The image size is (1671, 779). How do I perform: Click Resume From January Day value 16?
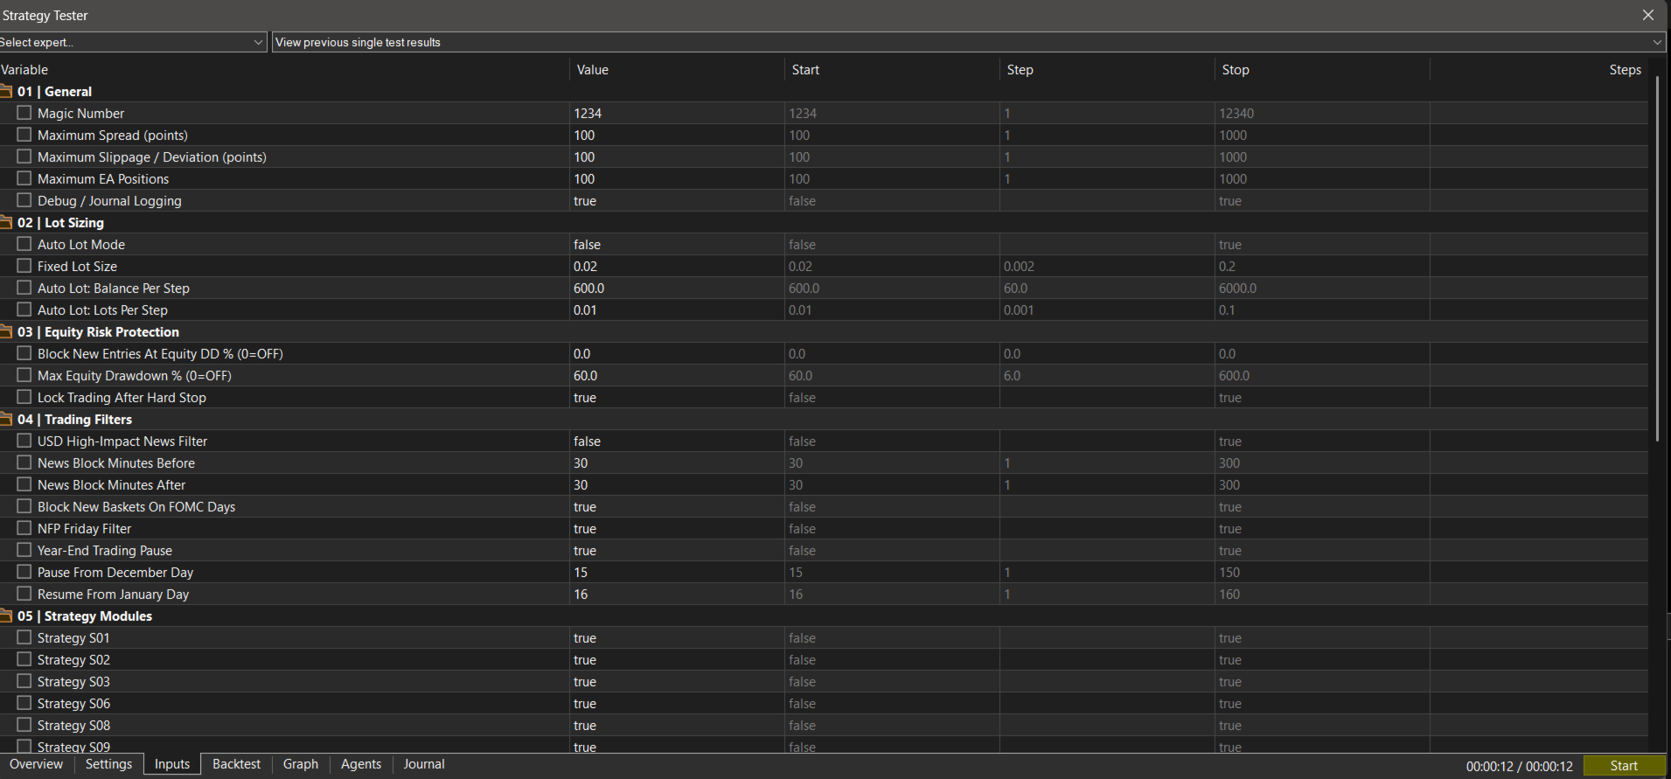pyautogui.click(x=677, y=594)
